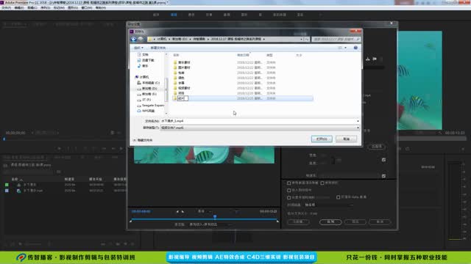Toggle 仅渲染 Alpha 通道 checkbox
Image resolution: width=471 pixels, height=264 pixels.
click(339, 197)
